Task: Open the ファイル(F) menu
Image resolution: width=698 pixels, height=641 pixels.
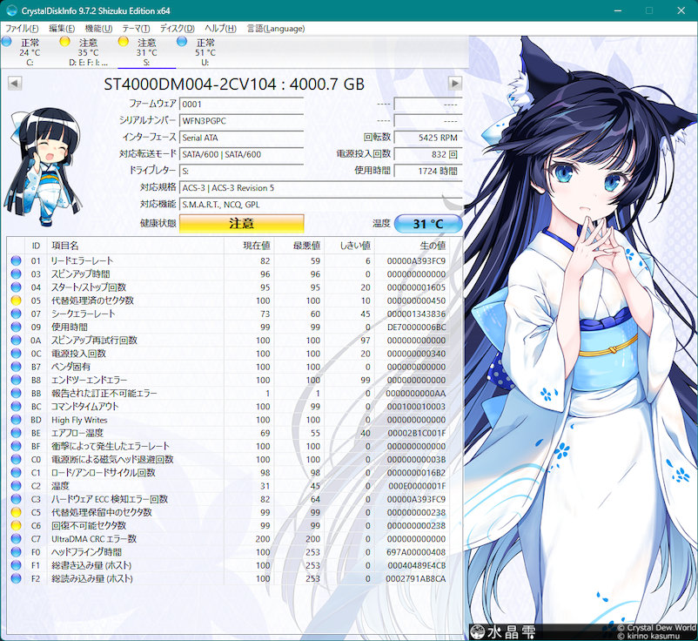Action: coord(23,29)
